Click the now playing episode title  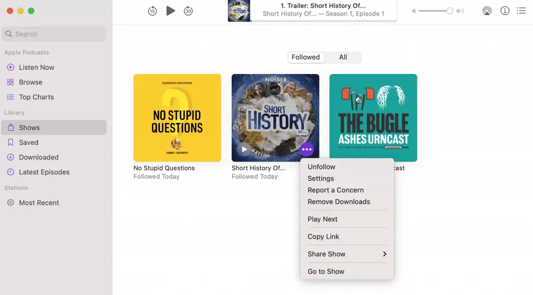(x=323, y=6)
